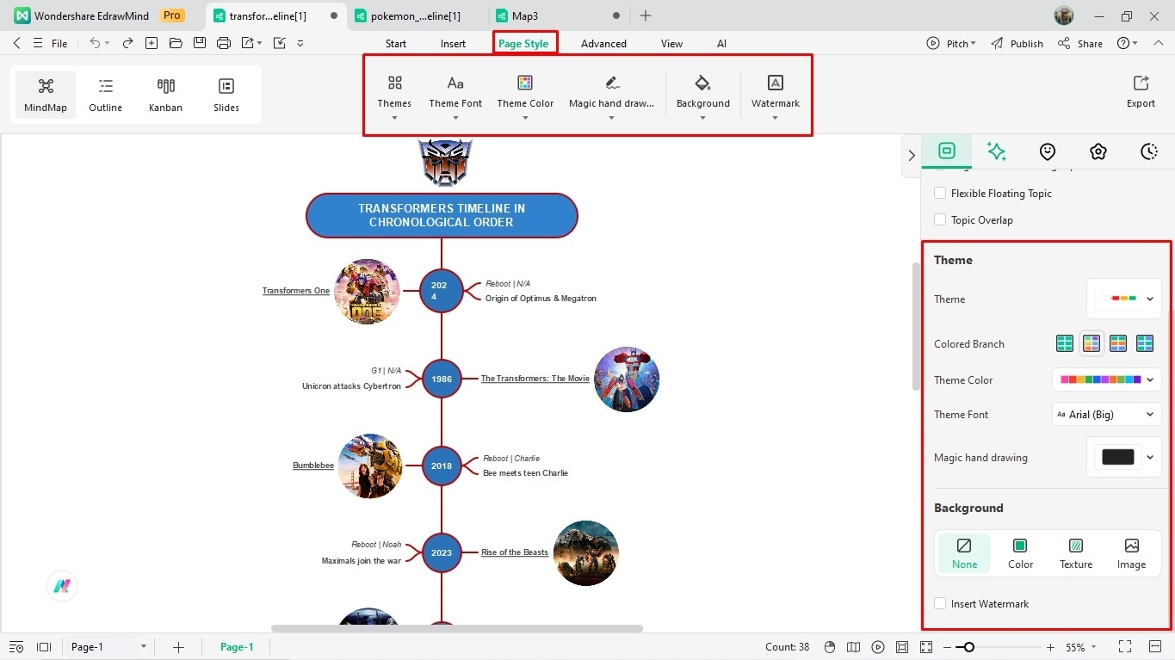Click the save disk icon
The width and height of the screenshot is (1175, 660).
[200, 43]
